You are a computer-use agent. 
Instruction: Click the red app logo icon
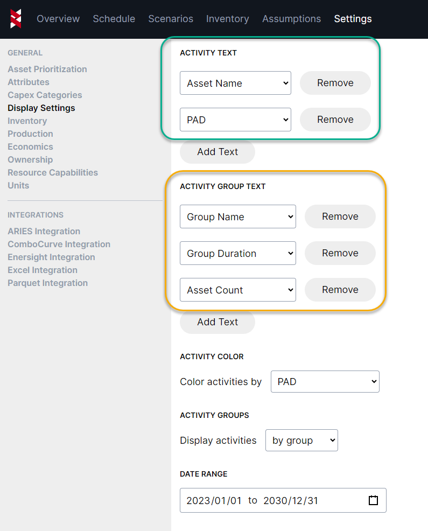coord(16,19)
